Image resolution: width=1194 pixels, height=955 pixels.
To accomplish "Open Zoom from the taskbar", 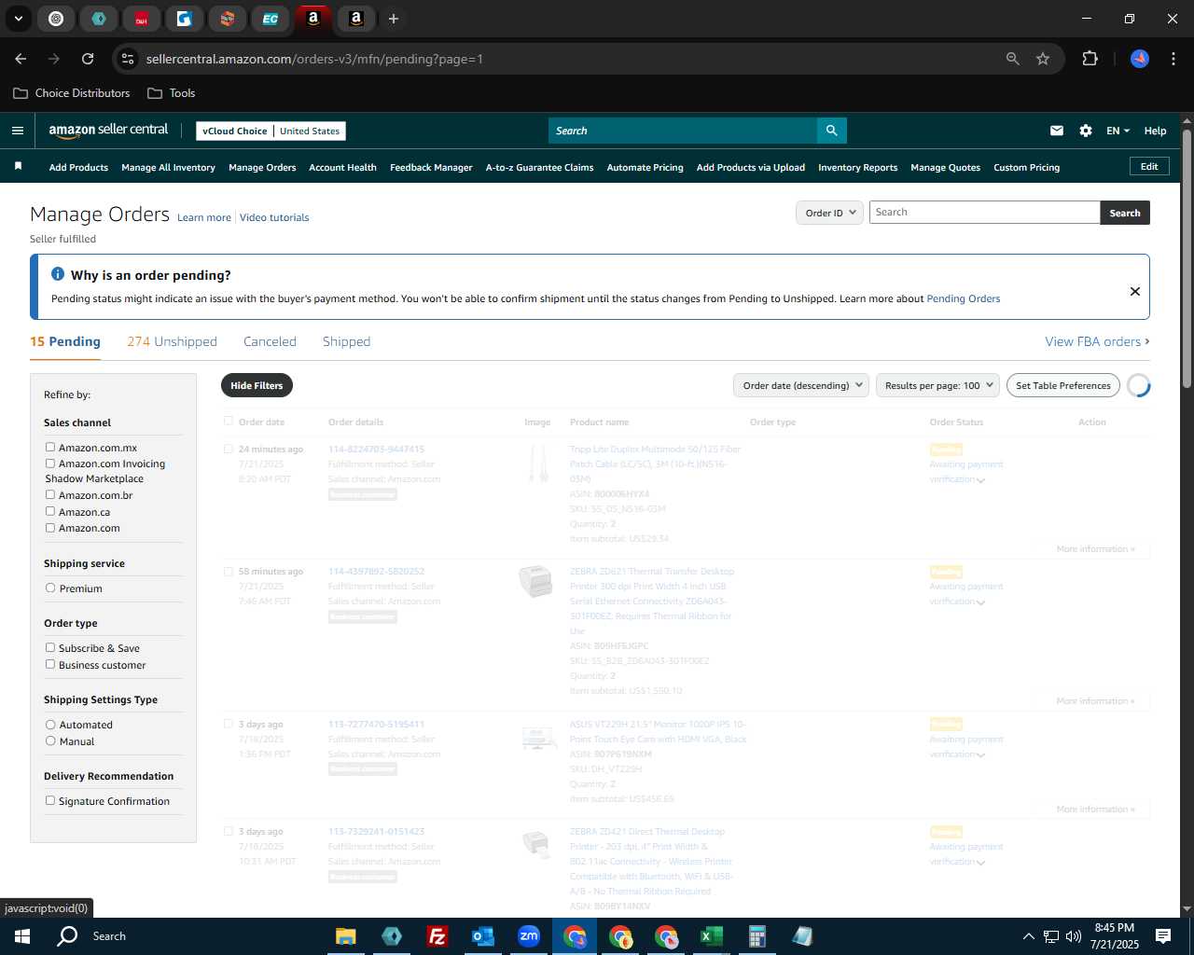I will (x=529, y=936).
